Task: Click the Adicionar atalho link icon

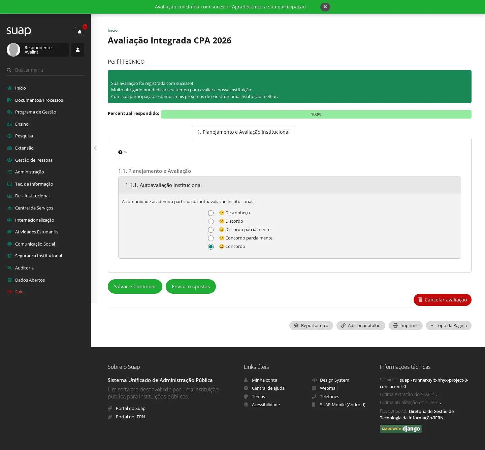Action: (343, 325)
